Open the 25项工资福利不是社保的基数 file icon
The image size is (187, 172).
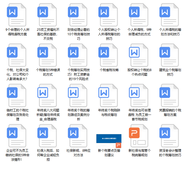47,15
